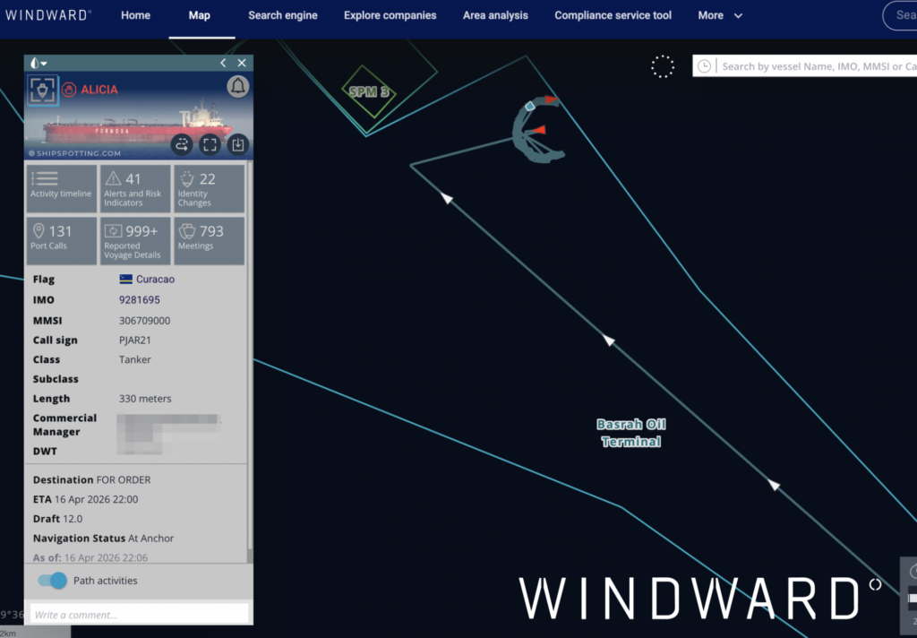
Task: Click the IMO 9281695 link
Action: click(x=140, y=299)
